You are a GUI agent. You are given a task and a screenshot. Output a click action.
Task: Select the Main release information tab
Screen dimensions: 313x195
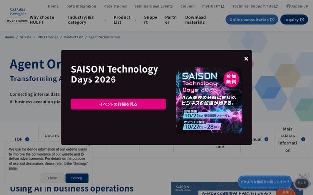[x=291, y=139]
